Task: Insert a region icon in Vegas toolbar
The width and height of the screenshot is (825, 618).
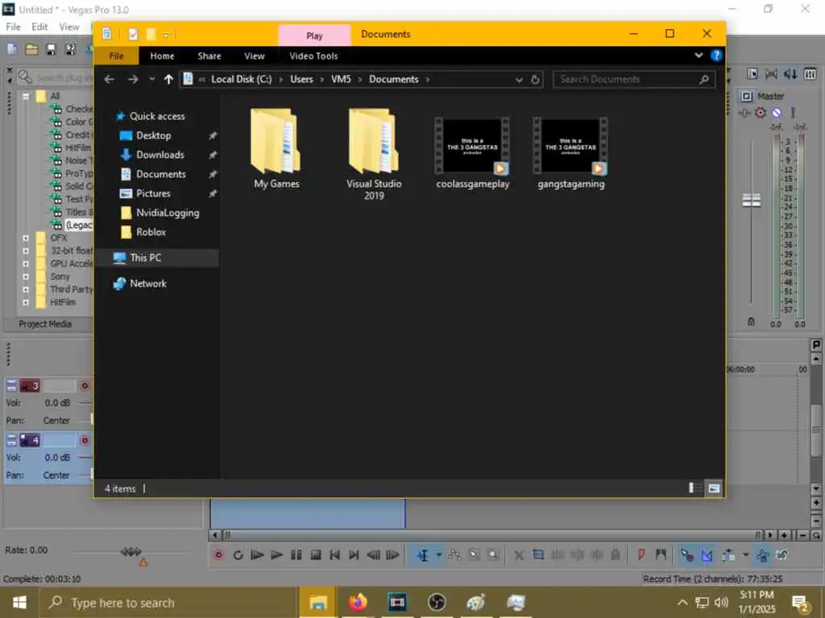Action: coord(661,555)
